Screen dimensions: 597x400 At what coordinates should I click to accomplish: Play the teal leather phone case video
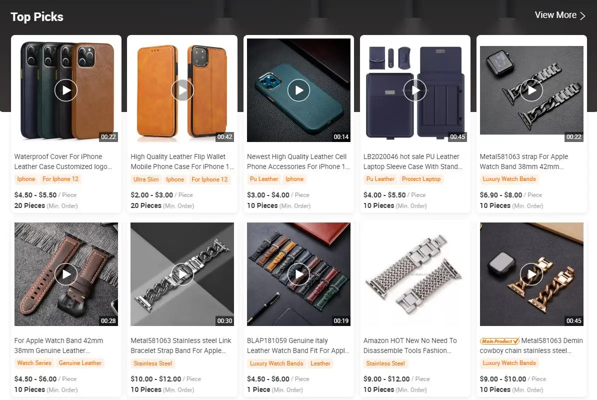click(x=298, y=90)
